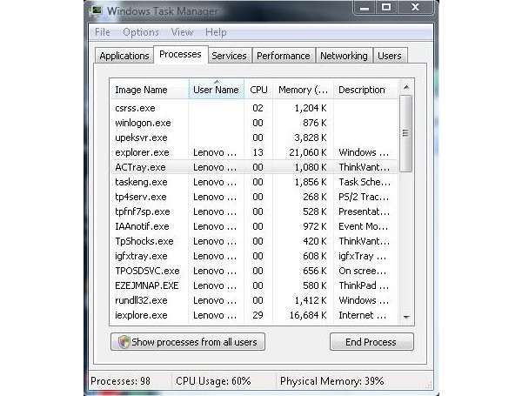
Task: Select the upeksvr.exe process row
Action: click(x=254, y=138)
